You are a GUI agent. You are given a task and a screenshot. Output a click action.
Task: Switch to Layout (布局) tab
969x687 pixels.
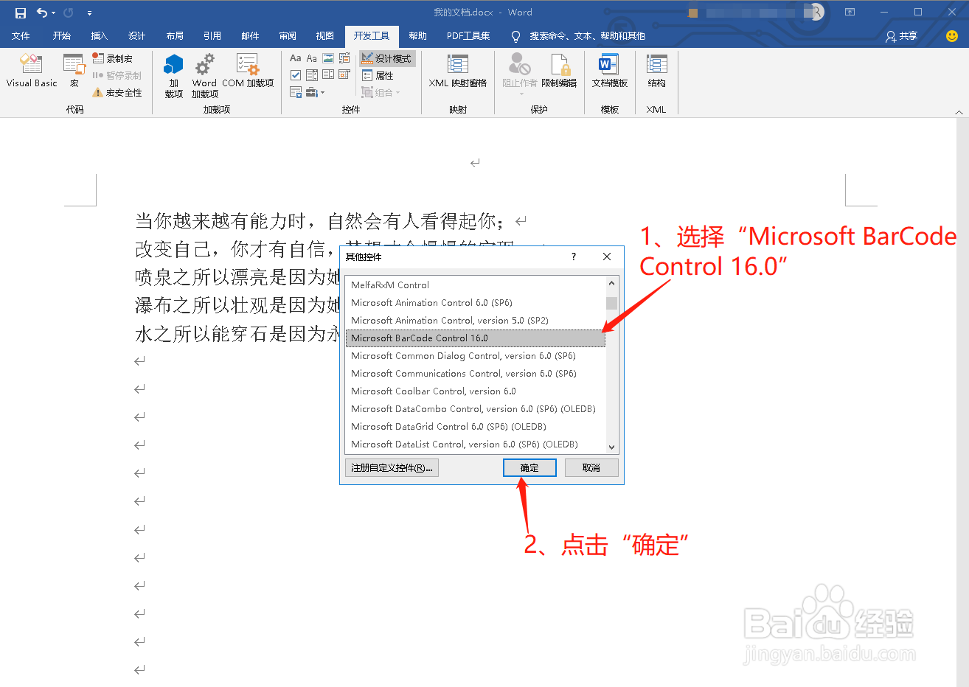[175, 35]
